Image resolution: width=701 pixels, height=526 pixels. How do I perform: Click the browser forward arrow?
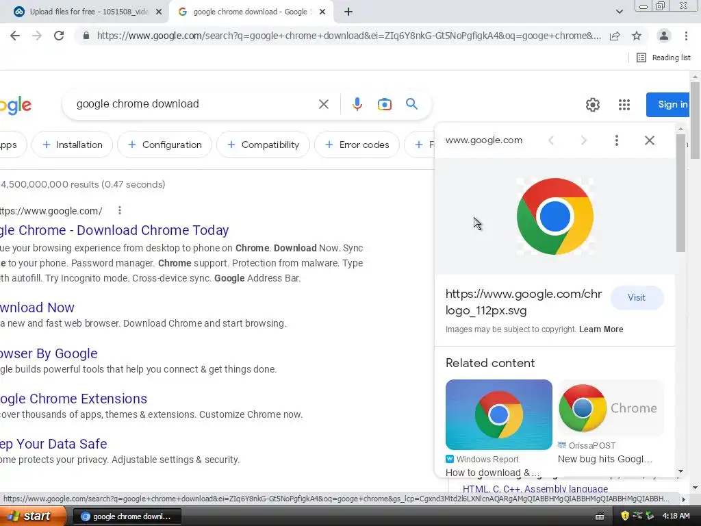tap(37, 36)
